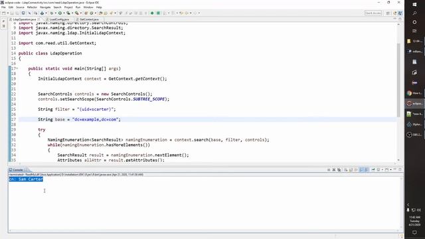The height and width of the screenshot is (239, 425).
Task: Click the Coverage launch icon
Action: pyautogui.click(x=68, y=13)
